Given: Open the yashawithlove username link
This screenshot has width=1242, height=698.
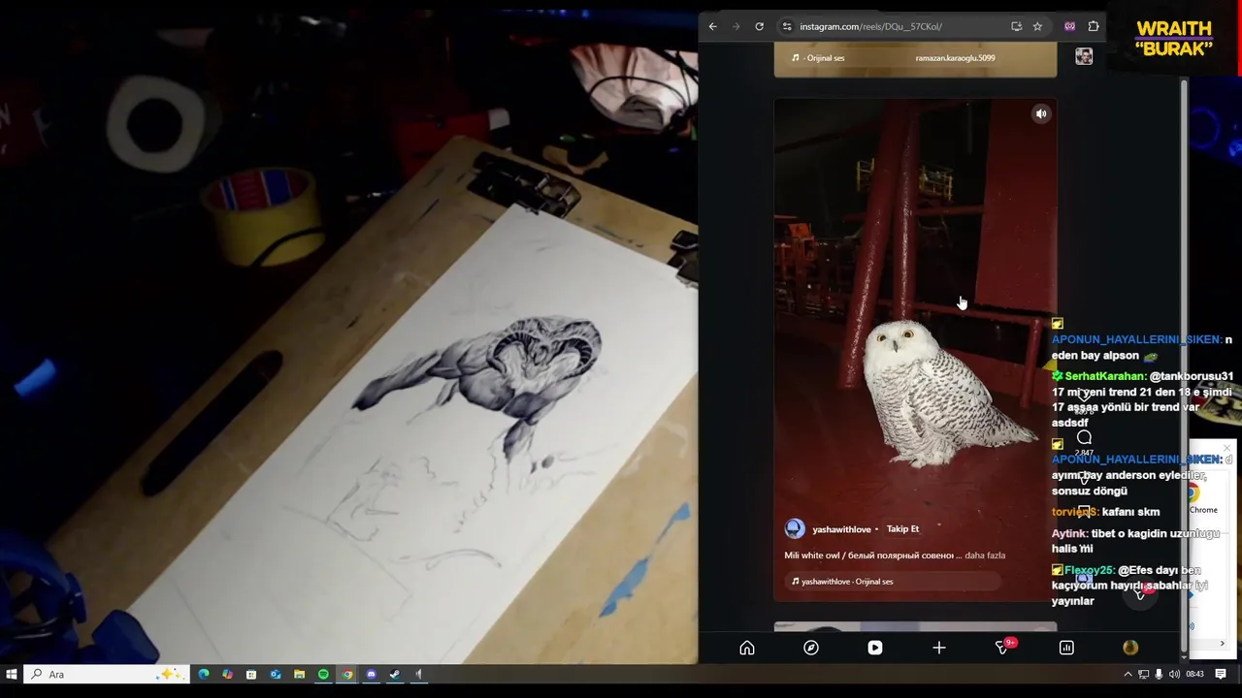Looking at the screenshot, I should click(841, 529).
